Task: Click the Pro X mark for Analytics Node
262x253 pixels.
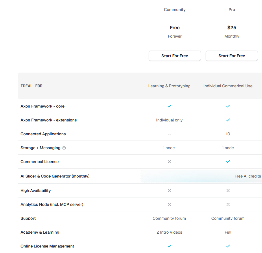Action: [x=228, y=204]
